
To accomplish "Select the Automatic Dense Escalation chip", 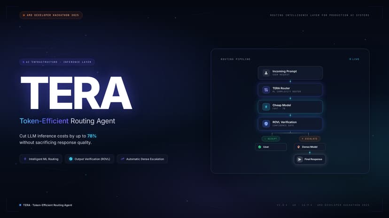I will pyautogui.click(x=142, y=159).
